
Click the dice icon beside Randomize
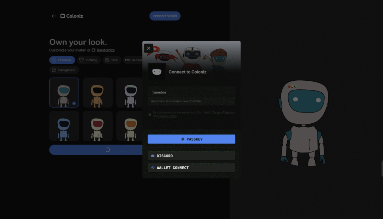[94, 50]
